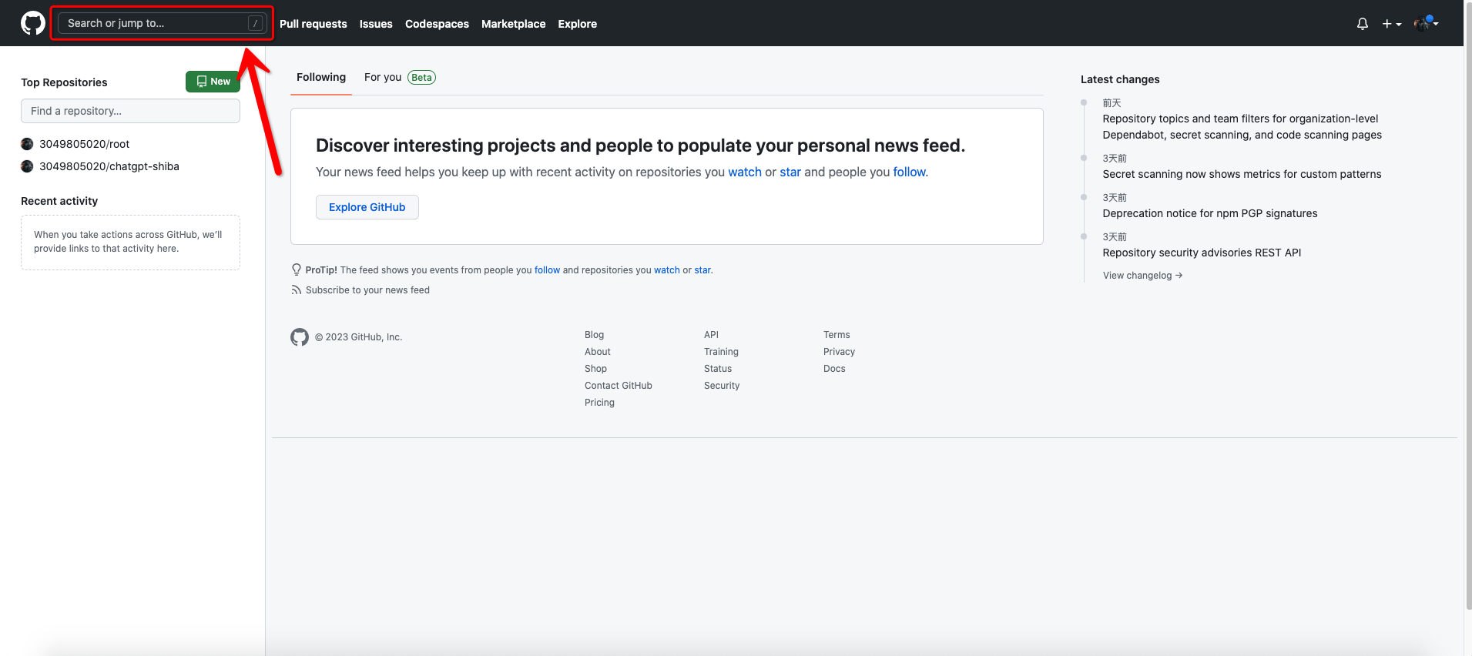Screen dimensions: 1472x656
Task: Create a repository with the New button
Action: (213, 82)
